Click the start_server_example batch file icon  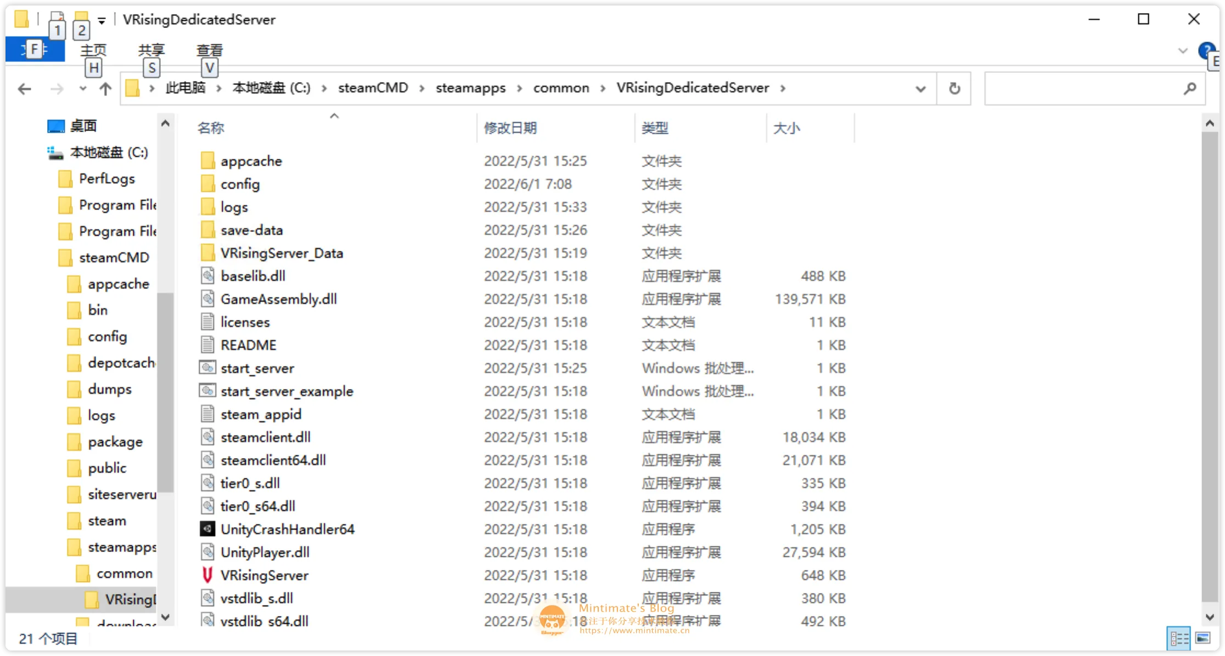tap(207, 391)
